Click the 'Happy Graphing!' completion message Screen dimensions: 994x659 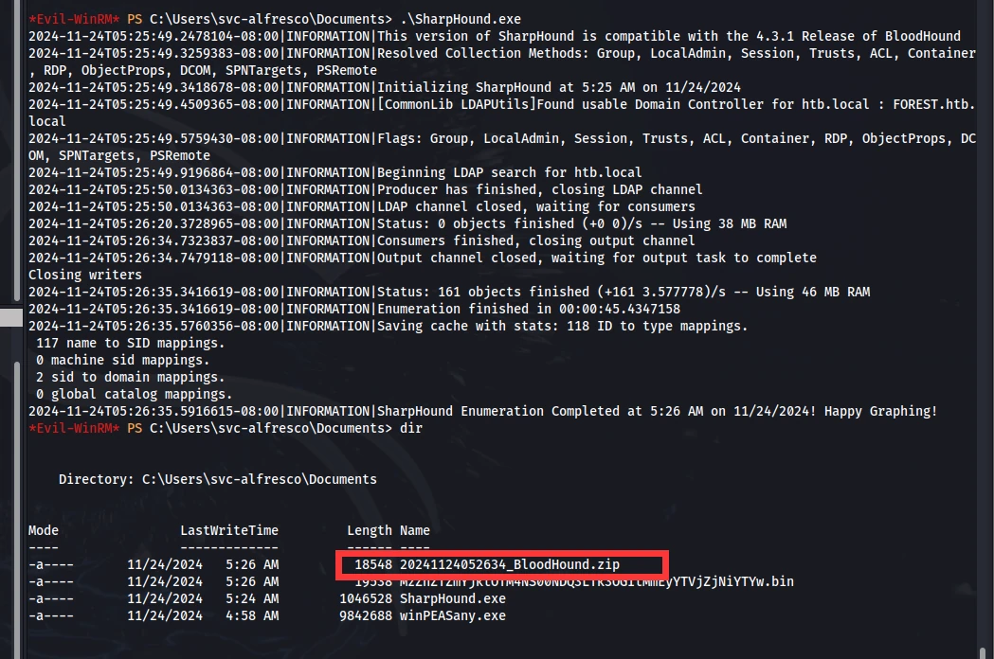(x=880, y=411)
